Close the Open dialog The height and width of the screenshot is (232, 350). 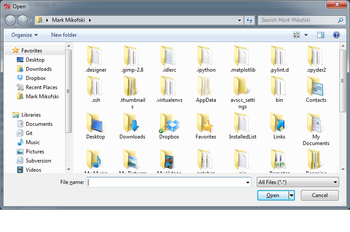pos(337,4)
